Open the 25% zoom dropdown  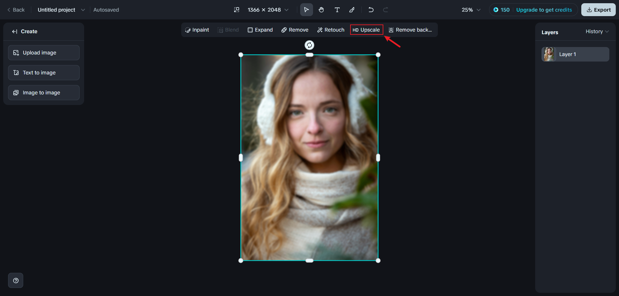pyautogui.click(x=471, y=10)
